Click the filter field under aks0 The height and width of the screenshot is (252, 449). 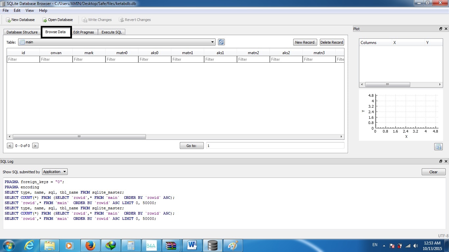pos(155,59)
